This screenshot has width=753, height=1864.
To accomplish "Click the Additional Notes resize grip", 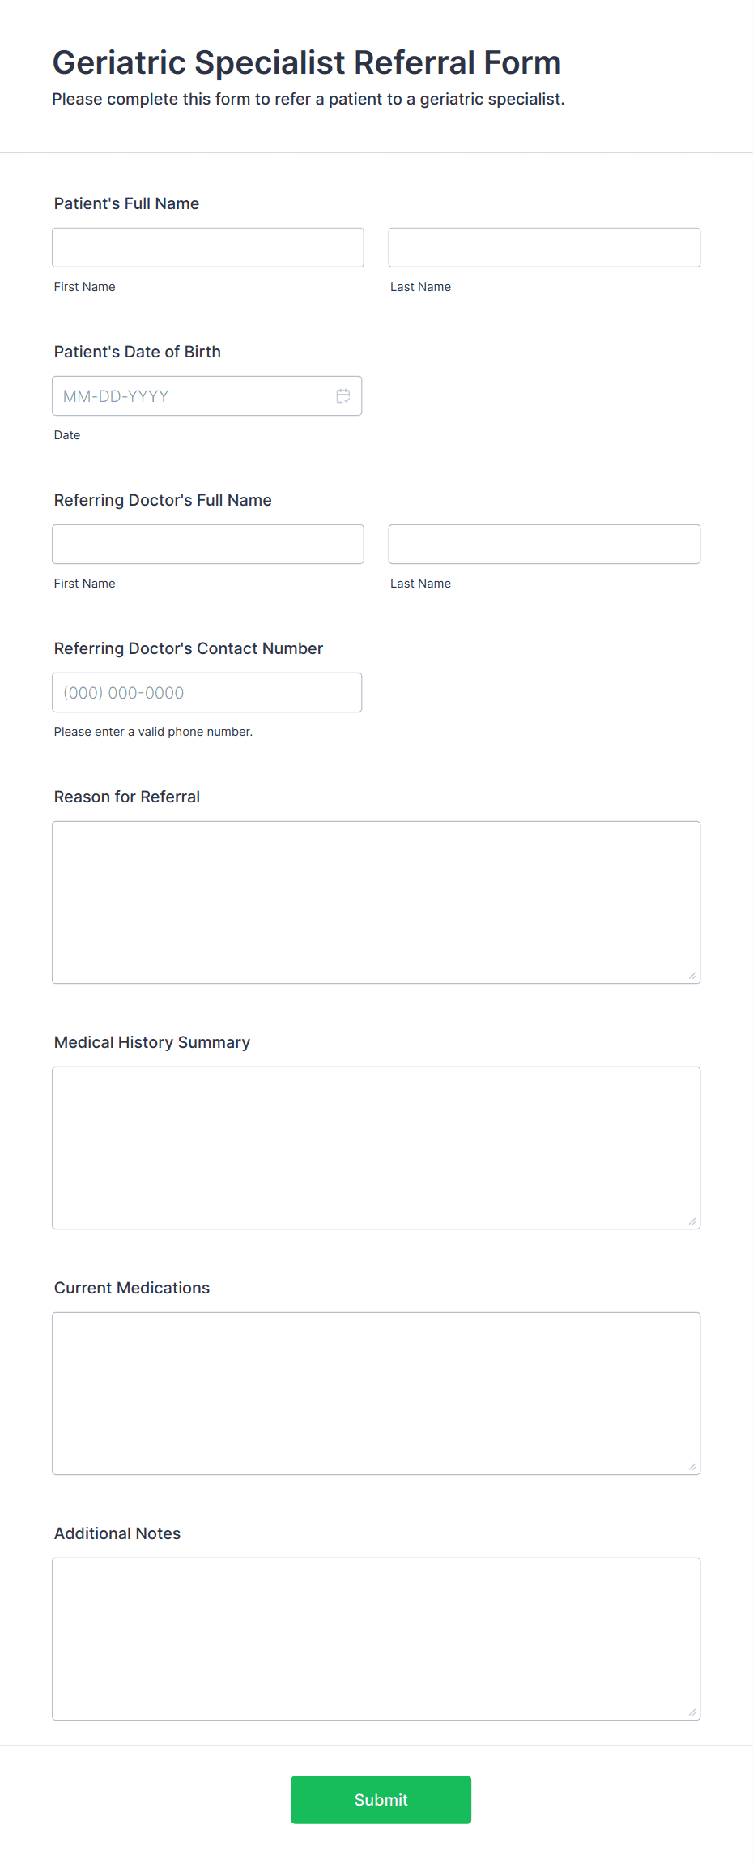I will pos(693,1712).
